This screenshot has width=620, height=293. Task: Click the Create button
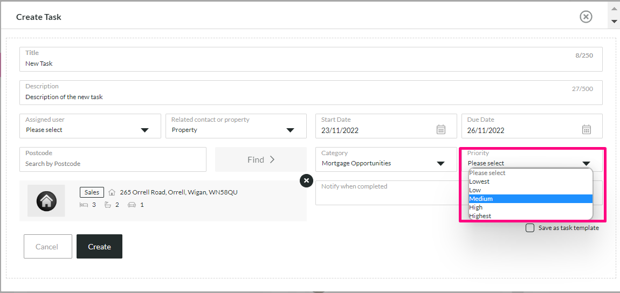[99, 246]
